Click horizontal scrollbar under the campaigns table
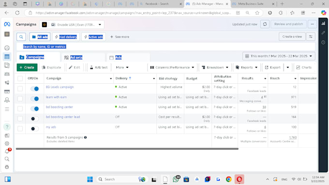The height and width of the screenshot is (185, 329). pos(127,149)
